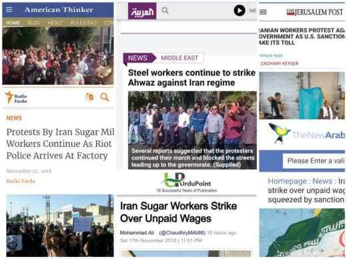347x259 pixels.
Task: Open American Thinker hamburger menu
Action: pyautogui.click(x=9, y=9)
